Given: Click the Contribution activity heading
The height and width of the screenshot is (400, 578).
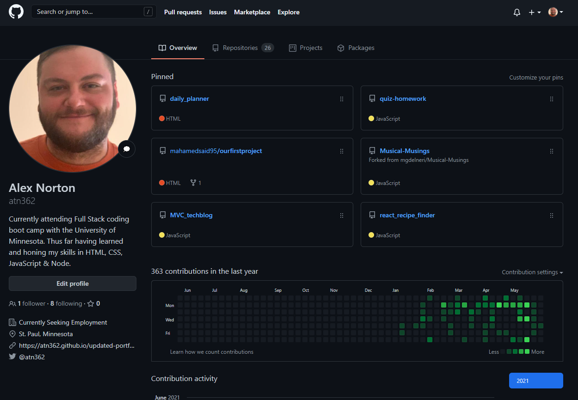Looking at the screenshot, I should [x=184, y=379].
